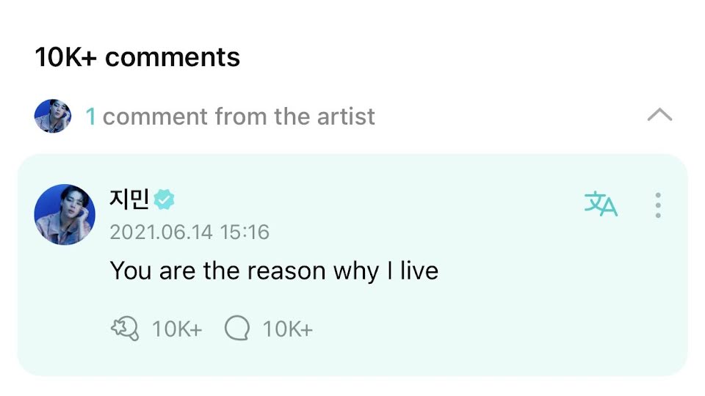The image size is (705, 396).
Task: Translate the artist's comment with the translate icon
Action: pos(601,205)
